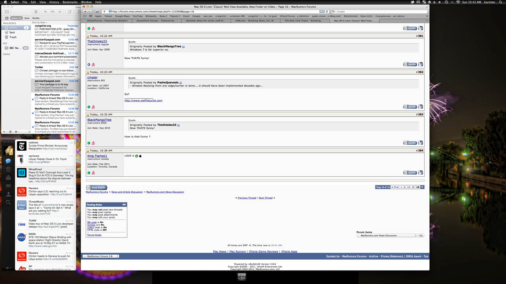Toggle the mailbox list hide button in Mail
This screenshot has width=506, height=284.
[7, 18]
